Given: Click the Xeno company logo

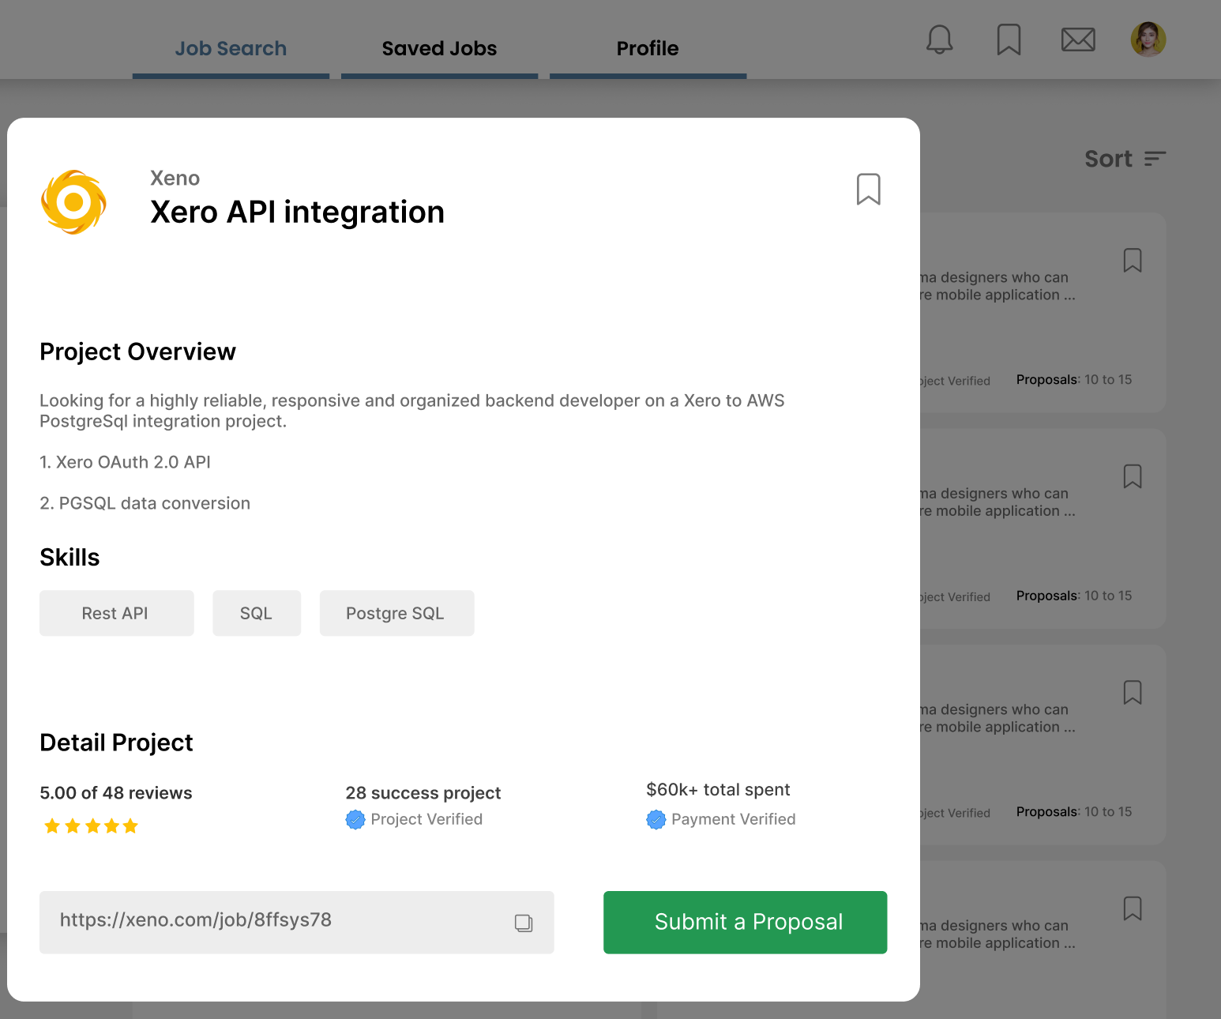Looking at the screenshot, I should (x=73, y=202).
